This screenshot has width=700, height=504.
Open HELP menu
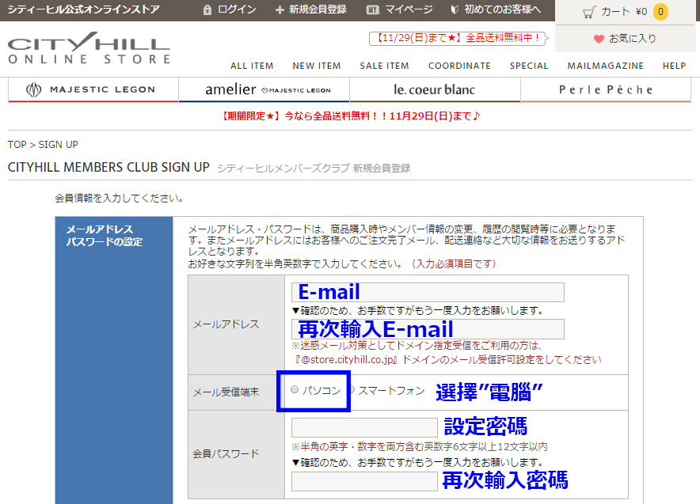click(x=674, y=66)
